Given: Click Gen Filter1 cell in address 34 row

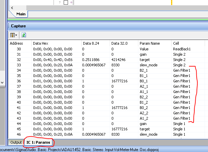Looking at the screenshot, I should tap(182, 70).
